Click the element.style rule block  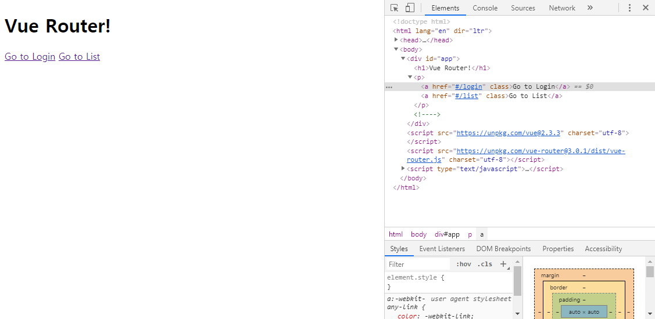[449, 282]
